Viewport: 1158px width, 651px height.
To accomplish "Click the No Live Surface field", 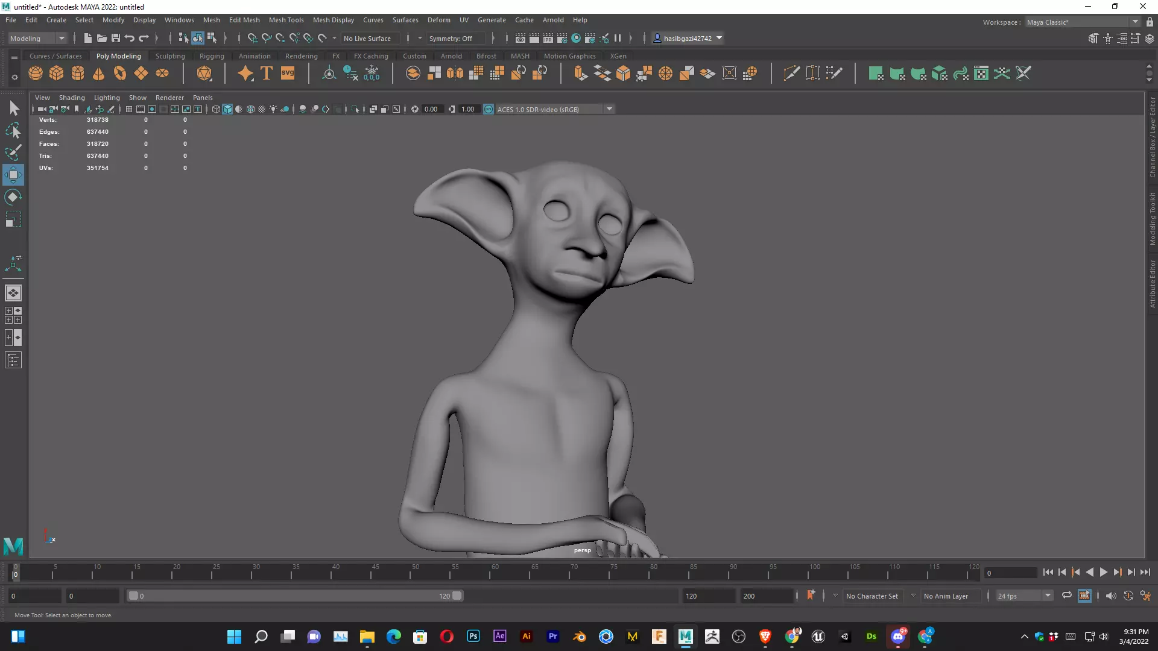I will tap(370, 39).
